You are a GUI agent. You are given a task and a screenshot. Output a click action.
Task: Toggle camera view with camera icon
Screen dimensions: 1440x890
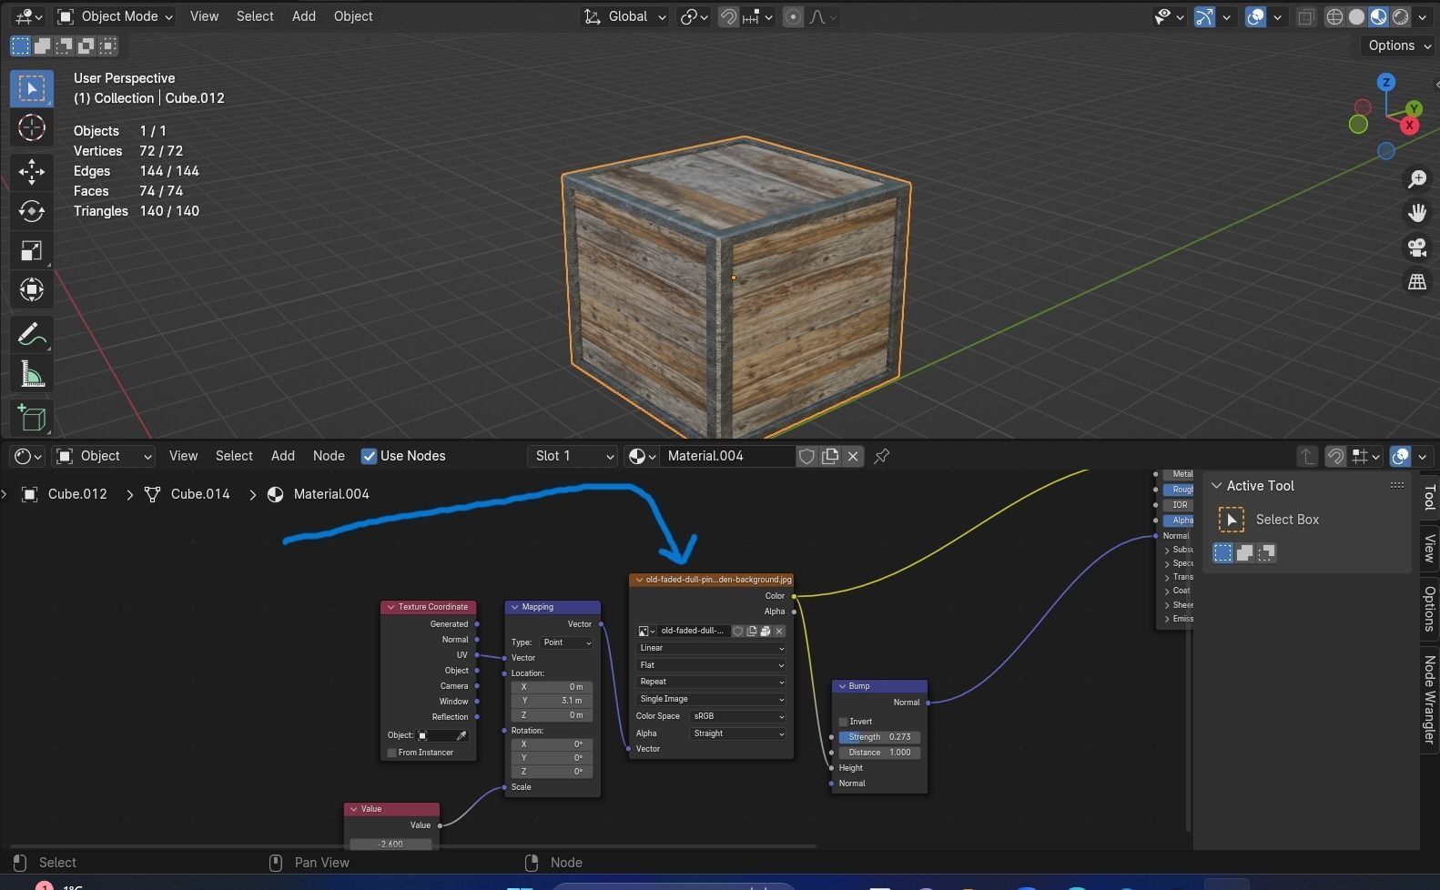click(1417, 248)
